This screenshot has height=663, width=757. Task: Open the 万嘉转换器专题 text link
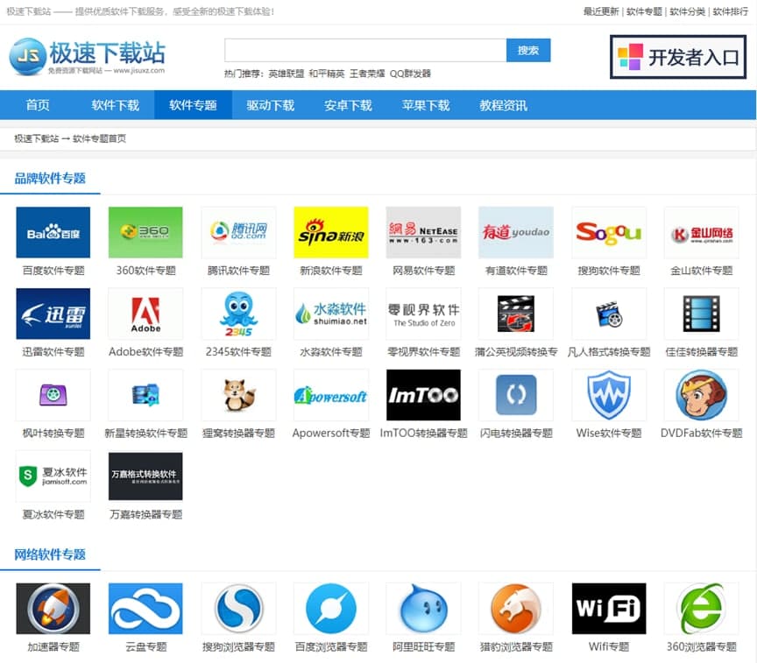click(x=145, y=514)
